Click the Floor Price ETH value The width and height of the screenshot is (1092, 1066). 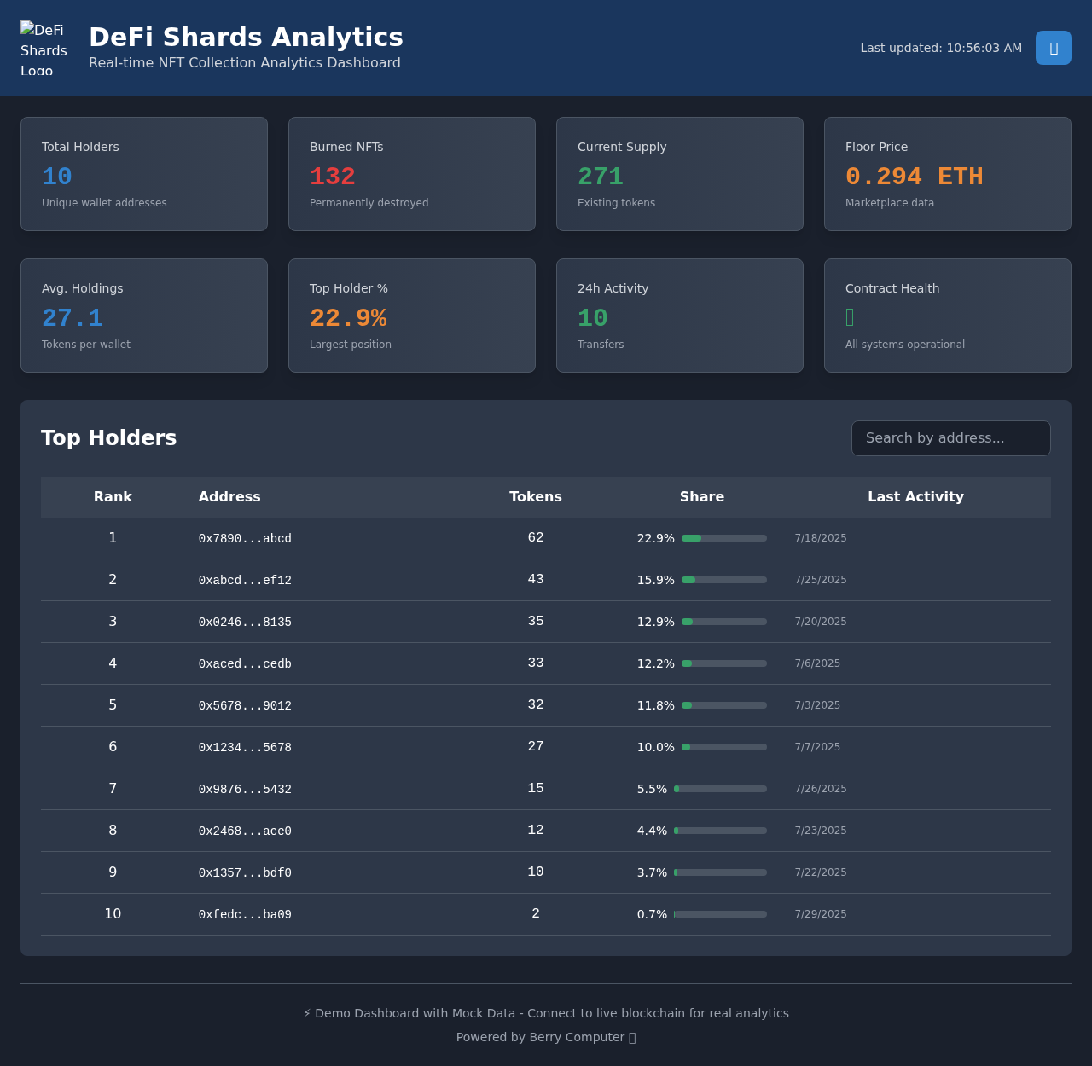click(x=914, y=176)
